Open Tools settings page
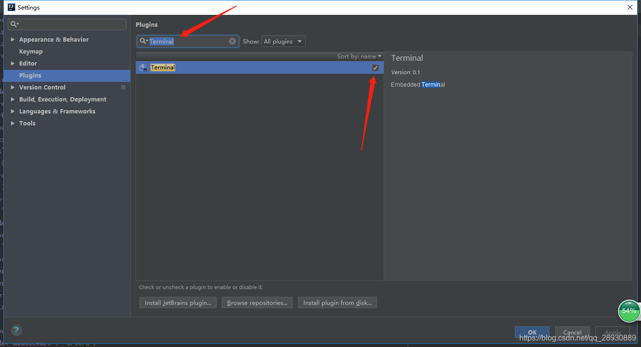 coord(27,123)
